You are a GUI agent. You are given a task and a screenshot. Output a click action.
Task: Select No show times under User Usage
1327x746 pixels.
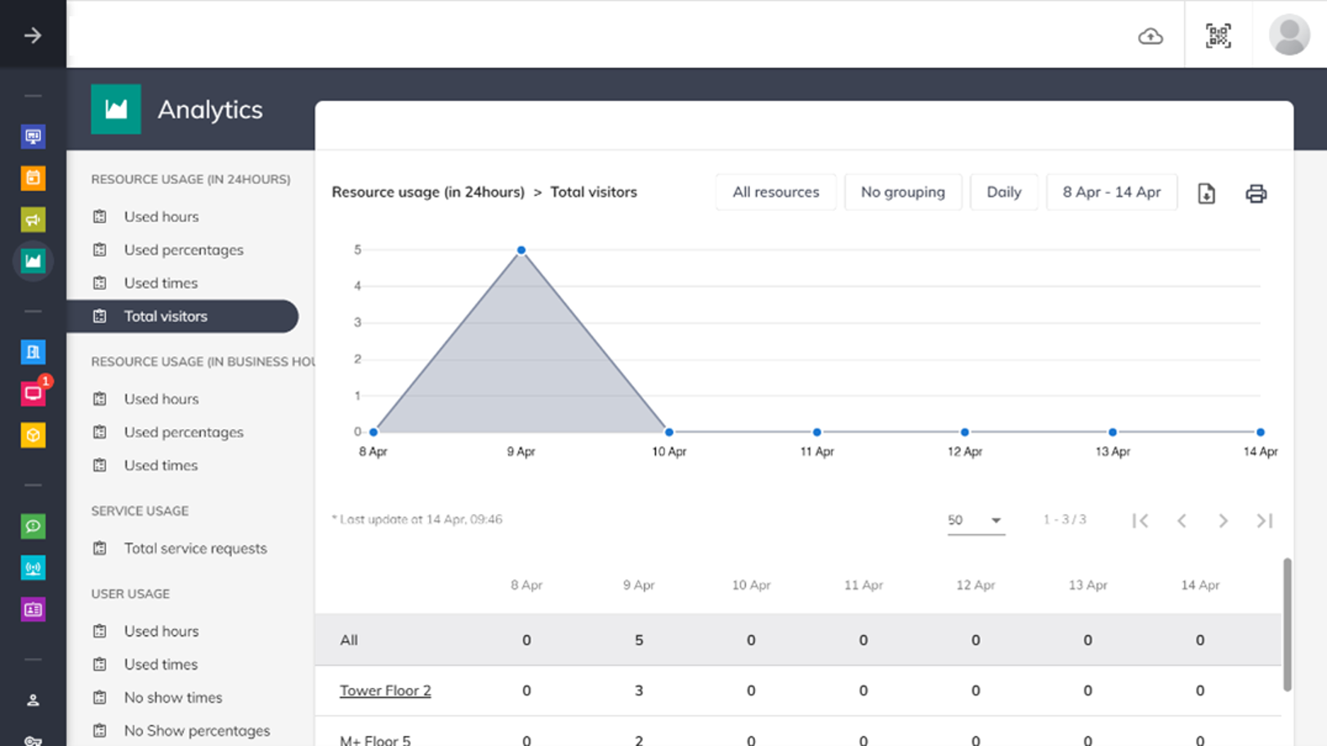pyautogui.click(x=172, y=698)
